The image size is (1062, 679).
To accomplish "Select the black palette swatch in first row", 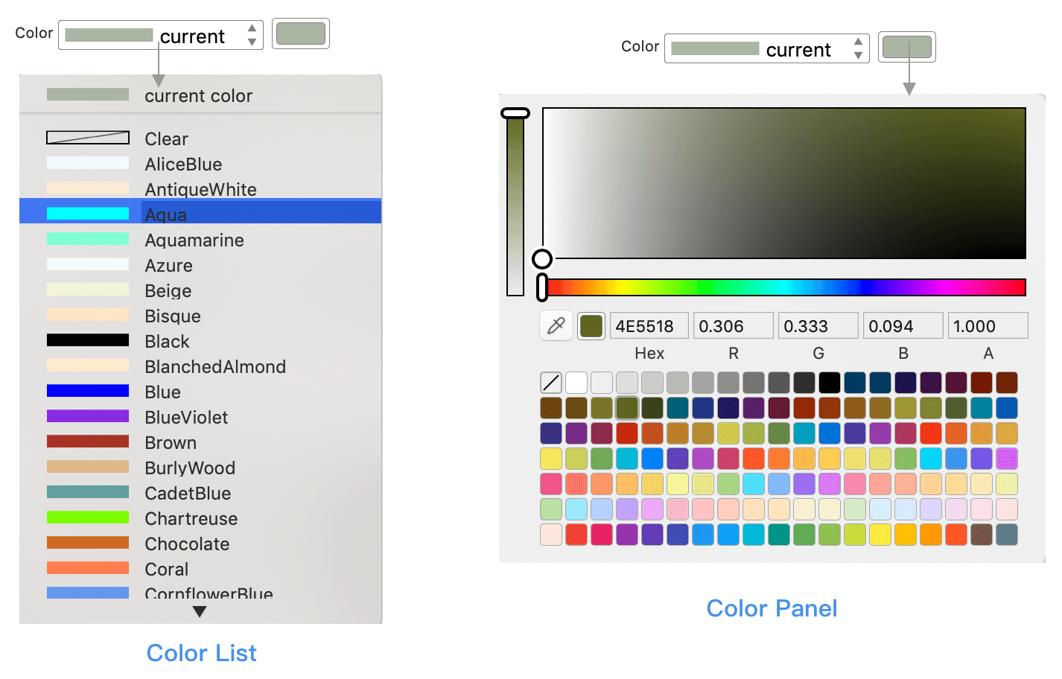I will click(x=830, y=383).
